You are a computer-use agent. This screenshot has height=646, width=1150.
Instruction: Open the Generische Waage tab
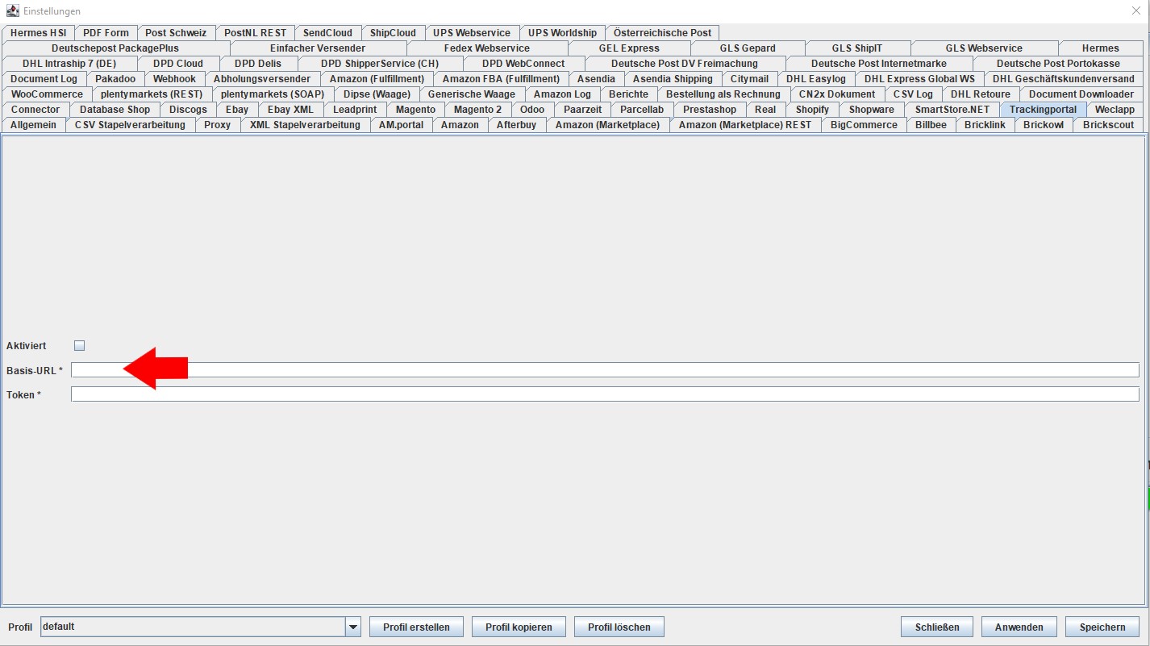pyautogui.click(x=472, y=94)
